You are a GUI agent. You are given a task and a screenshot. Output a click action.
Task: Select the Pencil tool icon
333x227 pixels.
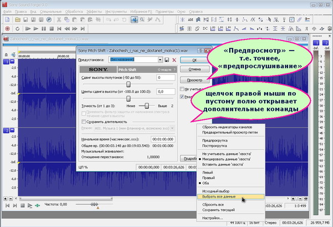tap(150, 20)
